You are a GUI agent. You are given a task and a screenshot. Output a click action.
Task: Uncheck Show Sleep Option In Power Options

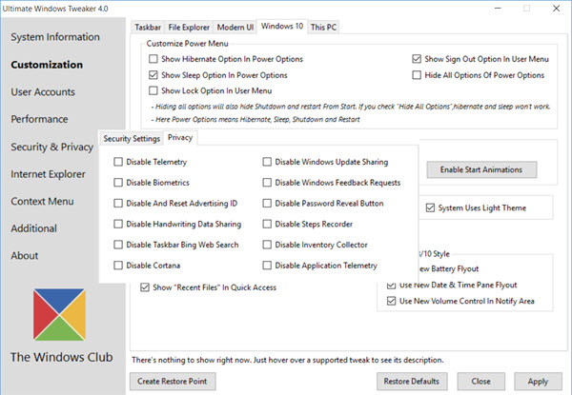pos(155,74)
